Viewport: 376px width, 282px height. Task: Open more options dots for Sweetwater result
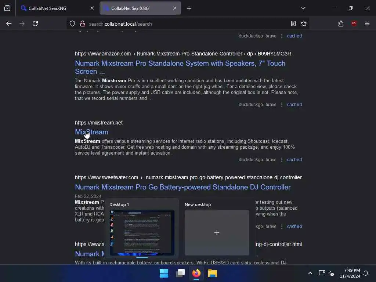pyautogui.click(x=282, y=226)
